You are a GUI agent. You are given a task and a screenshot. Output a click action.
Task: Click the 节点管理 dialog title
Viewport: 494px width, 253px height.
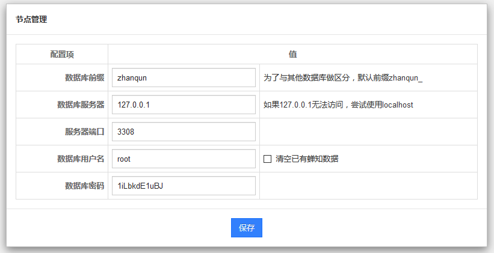(x=31, y=19)
